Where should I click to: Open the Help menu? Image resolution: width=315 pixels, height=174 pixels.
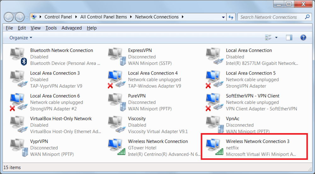92,28
